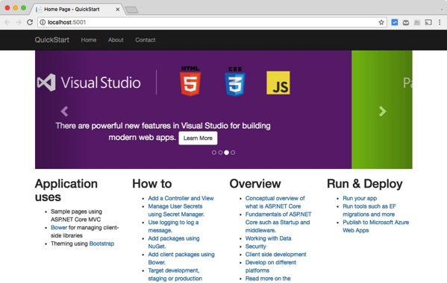Viewport: 447px width, 283px height.
Task: Click the HTML5 logo in the banner
Action: (190, 81)
